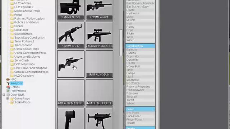
Task: Choose the 9MM DUAL BERETT... tile
Action: coord(100,92)
